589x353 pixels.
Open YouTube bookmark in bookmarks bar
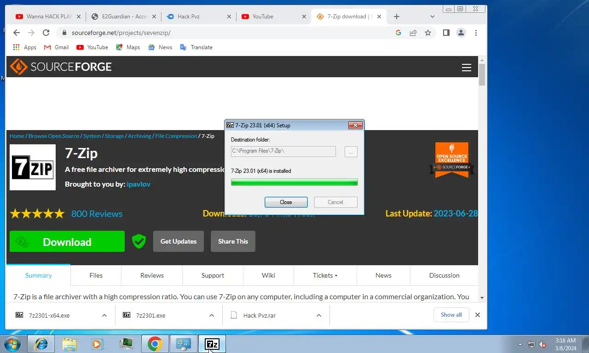pos(92,47)
